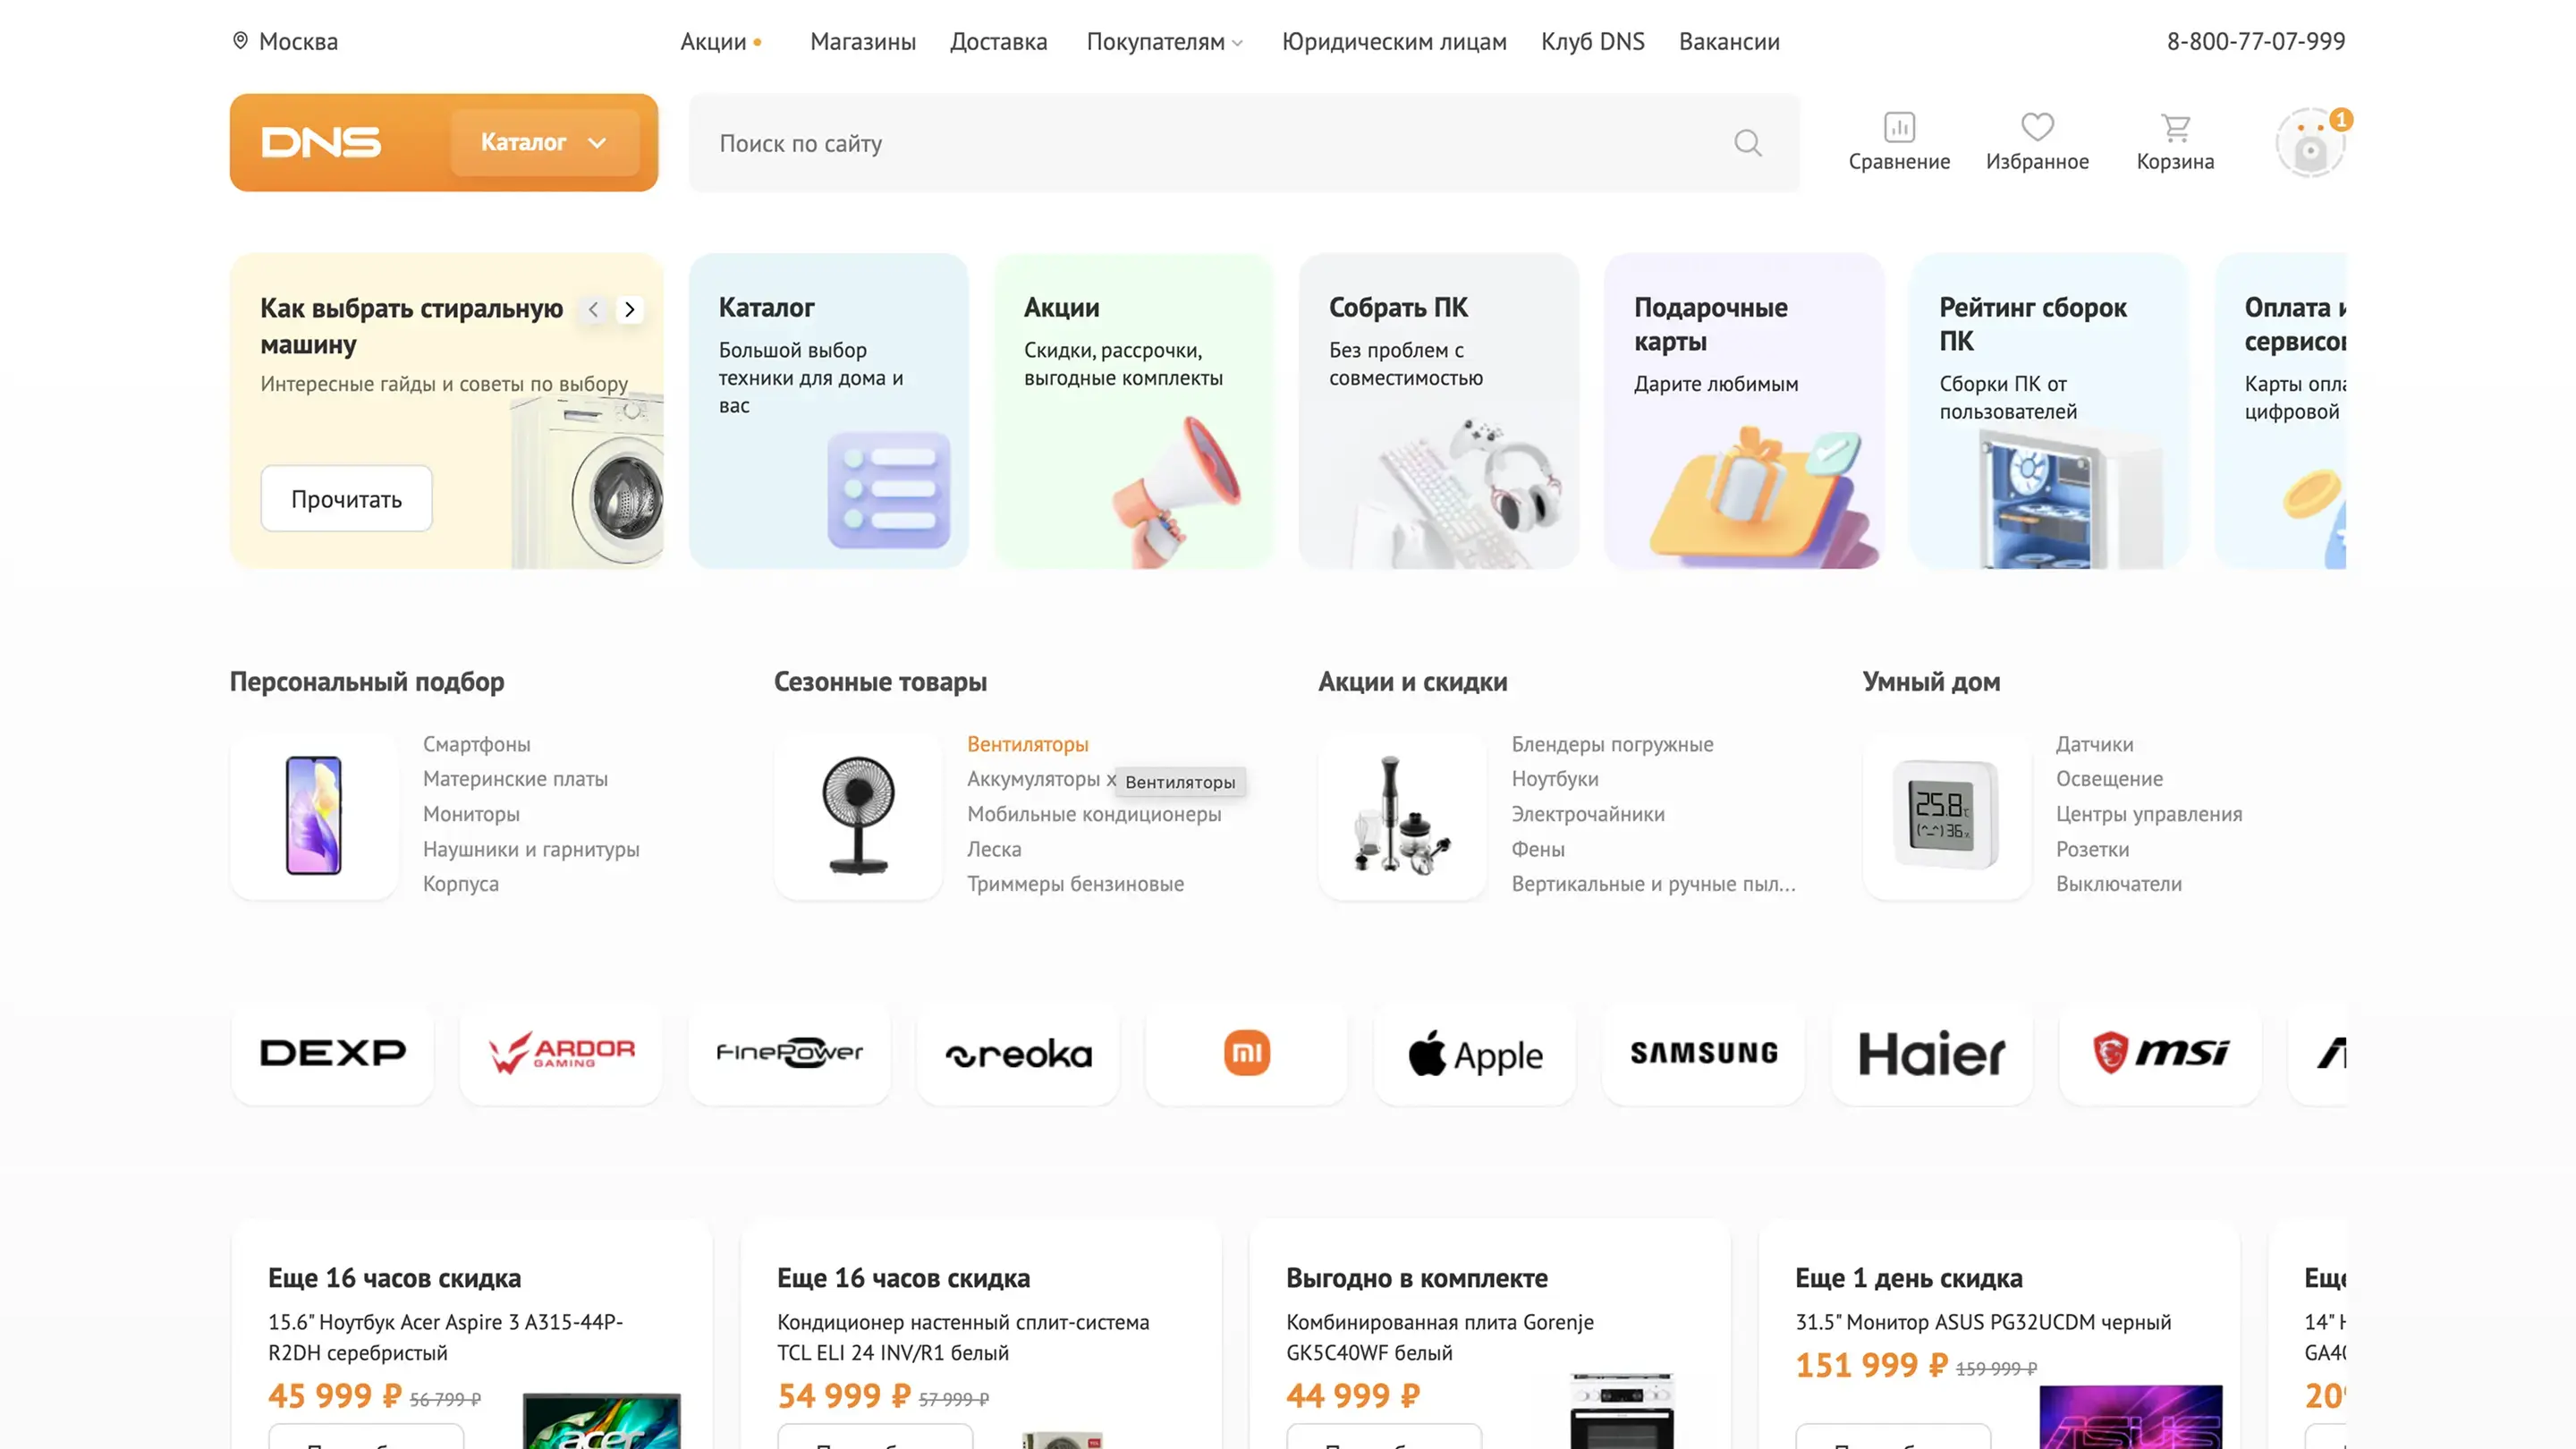The width and height of the screenshot is (2576, 1449).
Task: Open the Собрать ПК card
Action: (1438, 411)
